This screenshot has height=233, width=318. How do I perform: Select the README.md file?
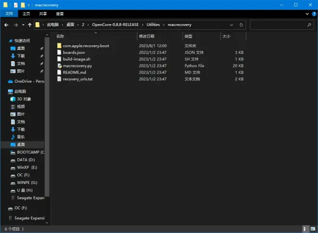coord(74,72)
